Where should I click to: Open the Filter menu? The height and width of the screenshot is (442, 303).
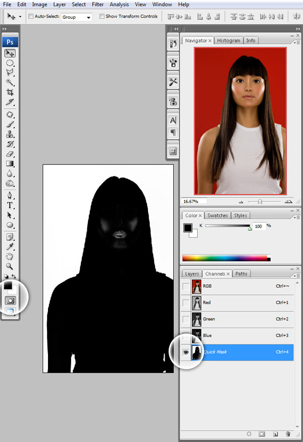(x=97, y=5)
